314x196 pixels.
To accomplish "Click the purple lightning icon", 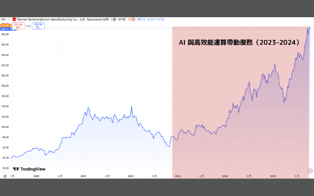I will (310, 171).
